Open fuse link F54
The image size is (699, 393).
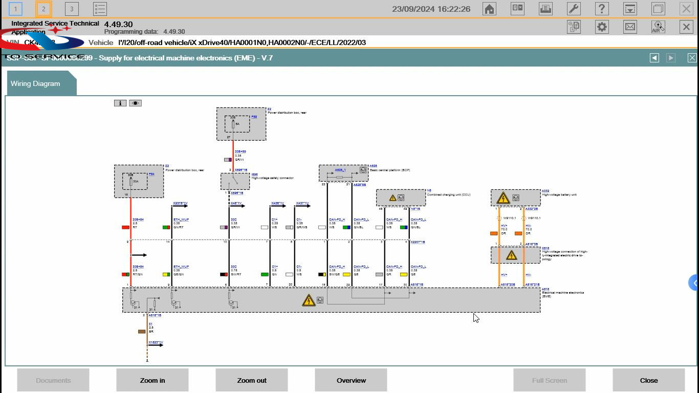pos(151,174)
